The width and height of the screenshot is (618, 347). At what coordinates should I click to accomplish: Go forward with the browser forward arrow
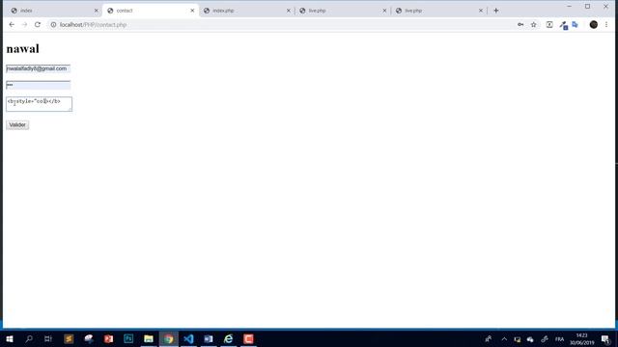(x=24, y=24)
